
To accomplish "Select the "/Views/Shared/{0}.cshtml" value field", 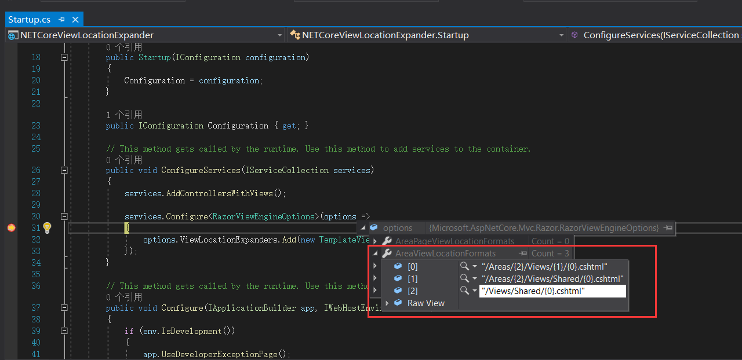I will (x=552, y=291).
